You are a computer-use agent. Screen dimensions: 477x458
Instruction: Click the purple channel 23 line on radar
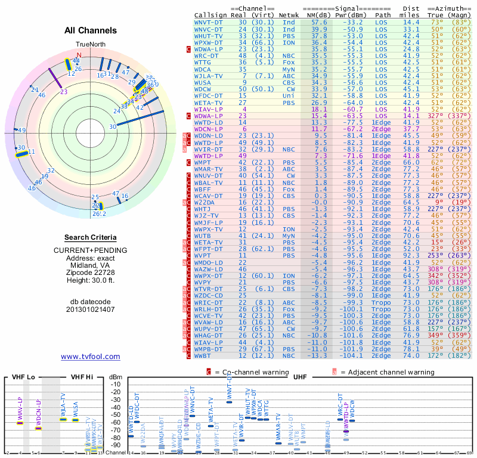[55, 79]
